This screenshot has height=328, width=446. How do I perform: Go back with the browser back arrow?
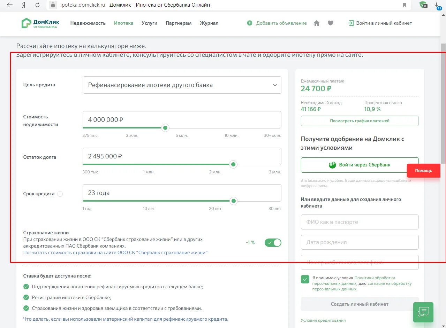coord(10,5)
